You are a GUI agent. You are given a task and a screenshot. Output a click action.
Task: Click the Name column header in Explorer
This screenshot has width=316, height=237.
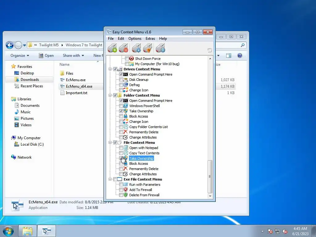click(64, 64)
